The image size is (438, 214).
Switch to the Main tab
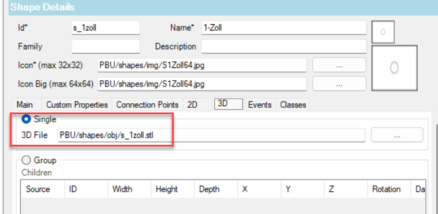(x=25, y=105)
